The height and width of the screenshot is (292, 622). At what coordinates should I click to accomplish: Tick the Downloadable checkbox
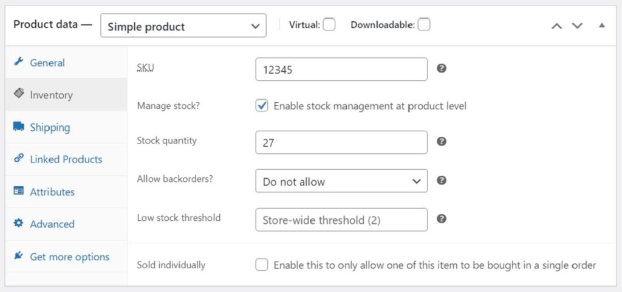(423, 24)
